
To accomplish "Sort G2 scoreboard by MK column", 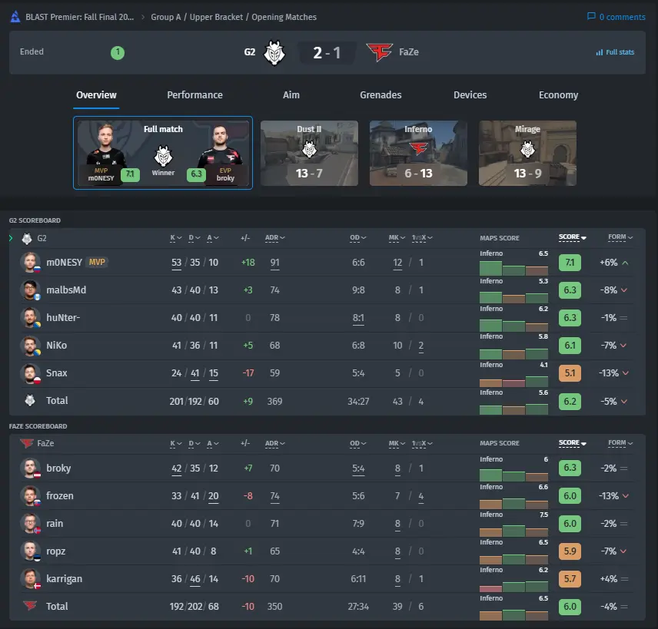I will tap(397, 238).
